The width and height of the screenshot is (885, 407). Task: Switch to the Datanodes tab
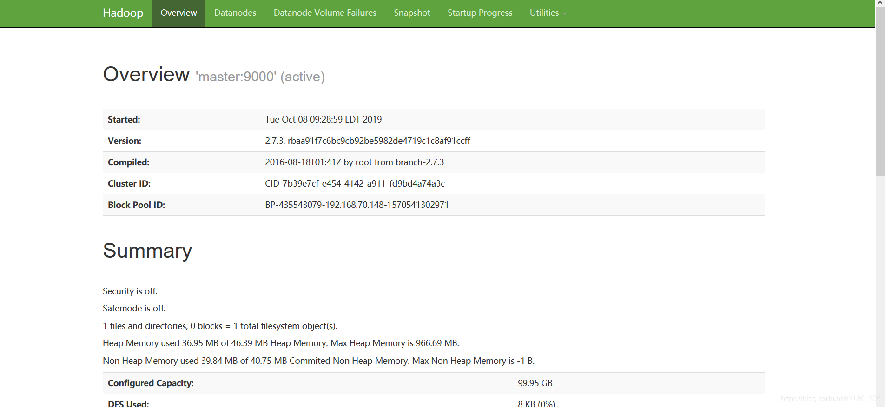(235, 13)
